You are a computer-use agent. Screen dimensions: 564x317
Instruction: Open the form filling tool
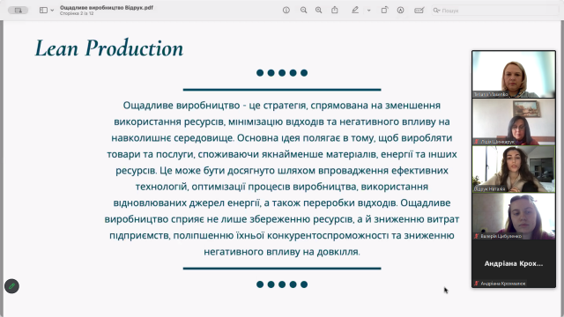pyautogui.click(x=419, y=11)
